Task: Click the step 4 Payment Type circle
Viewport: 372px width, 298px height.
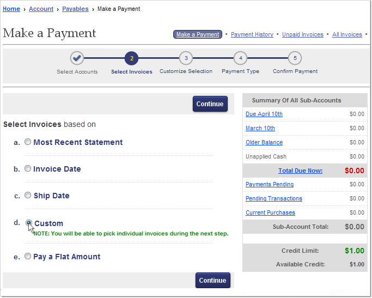Action: 240,58
